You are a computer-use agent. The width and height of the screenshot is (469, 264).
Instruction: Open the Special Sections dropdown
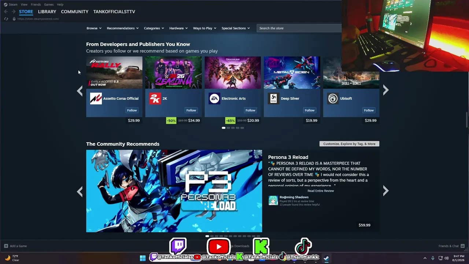coord(236,28)
